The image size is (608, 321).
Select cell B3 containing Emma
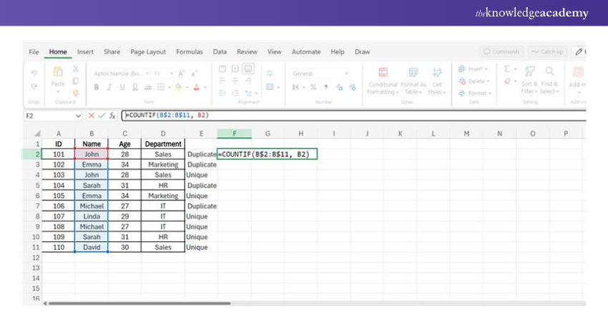[91, 164]
